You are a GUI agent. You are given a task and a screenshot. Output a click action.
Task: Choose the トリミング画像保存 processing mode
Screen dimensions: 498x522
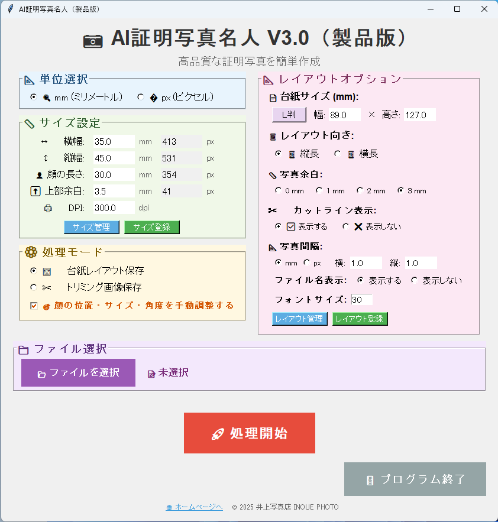(x=34, y=287)
